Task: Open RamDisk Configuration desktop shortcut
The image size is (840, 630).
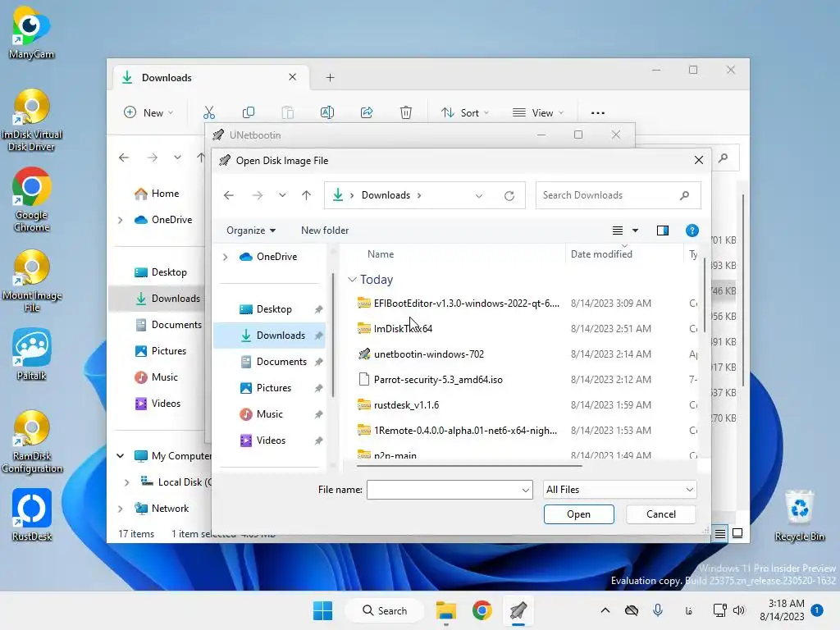Action: click(x=31, y=442)
